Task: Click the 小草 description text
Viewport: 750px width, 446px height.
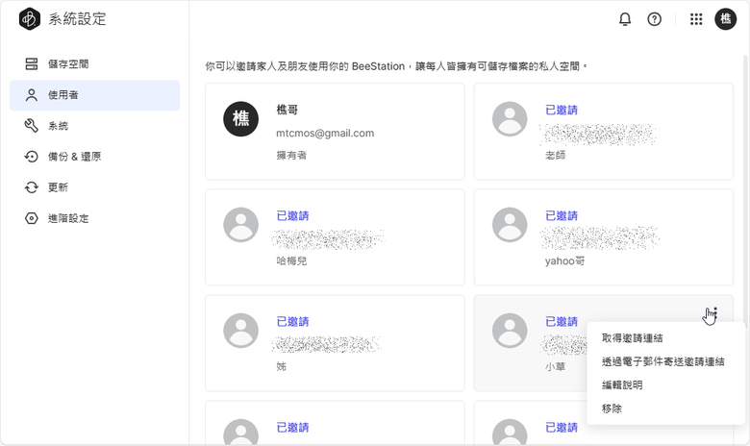Action: click(x=556, y=366)
